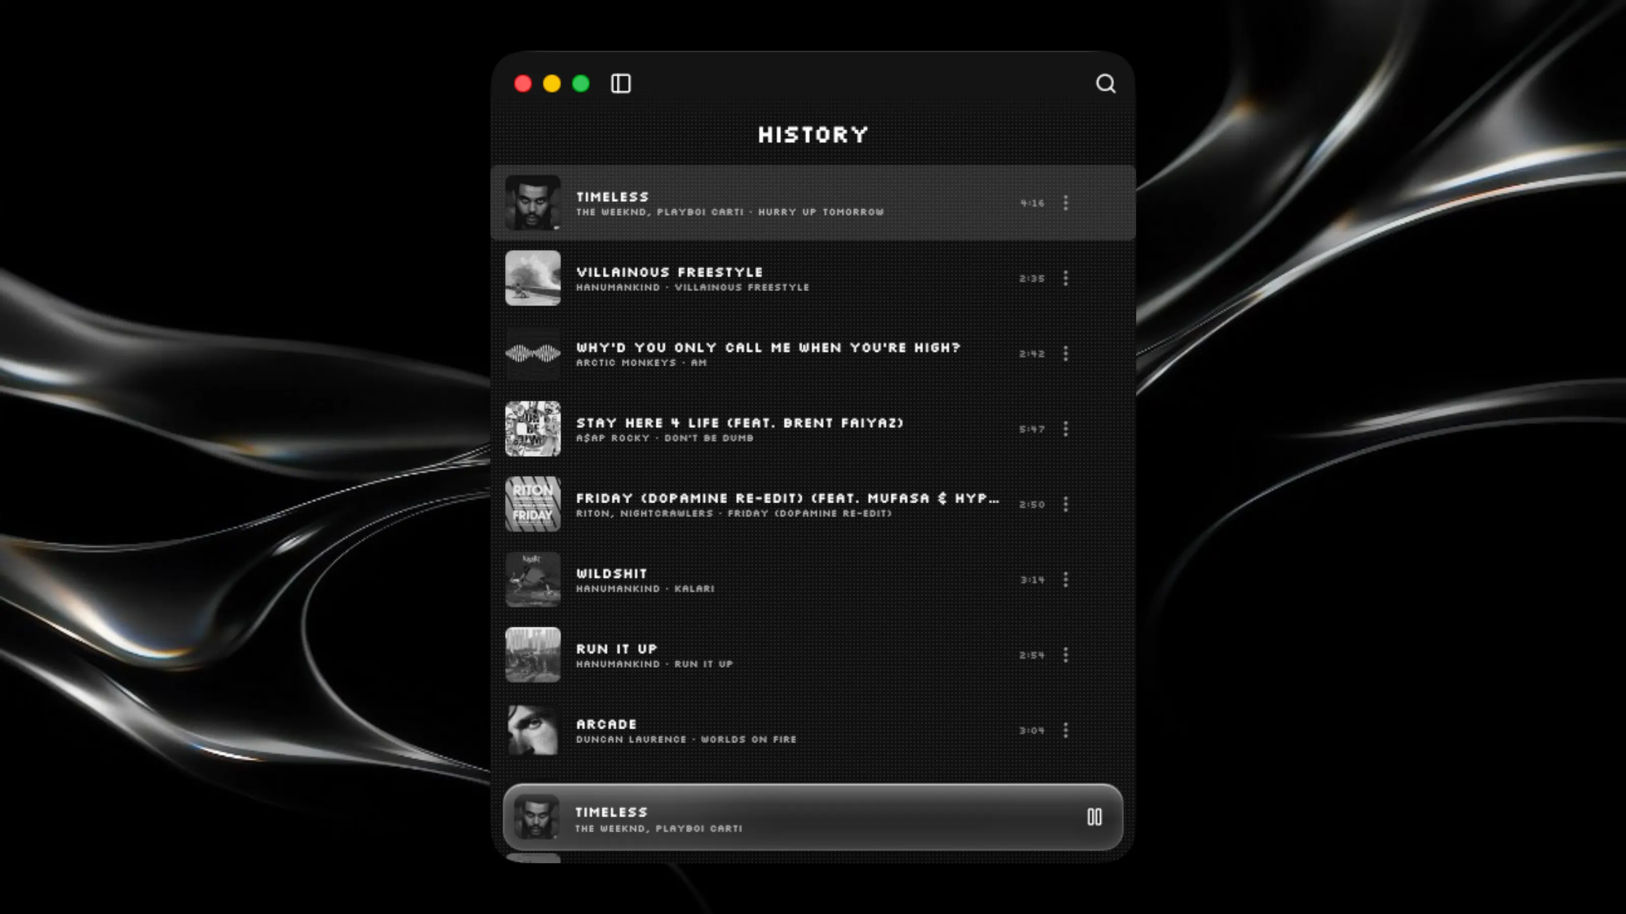Play the Arcade song title
This screenshot has height=914, width=1626.
click(x=607, y=724)
